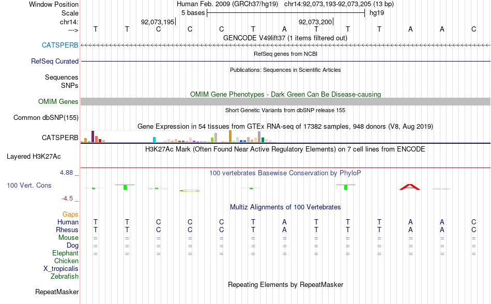Click '100 vertebrates Basewise Conservation by PhyloP' title
Screen dimensions: 491x304
[x=285, y=173]
